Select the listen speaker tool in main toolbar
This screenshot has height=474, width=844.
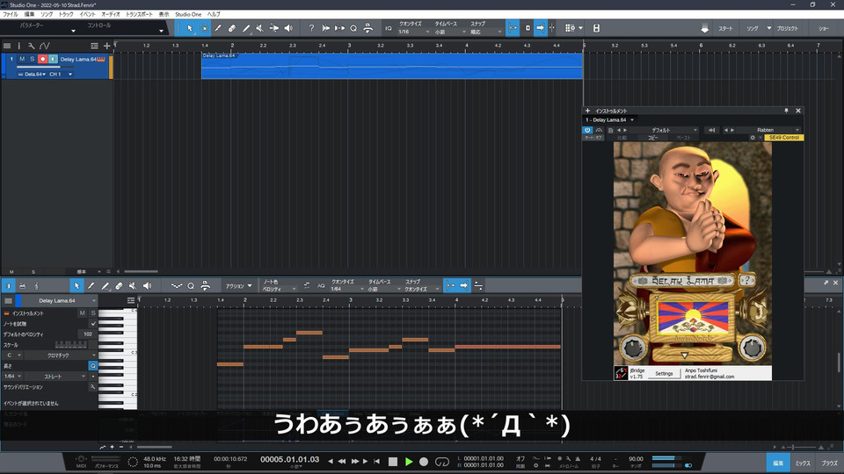point(288,28)
